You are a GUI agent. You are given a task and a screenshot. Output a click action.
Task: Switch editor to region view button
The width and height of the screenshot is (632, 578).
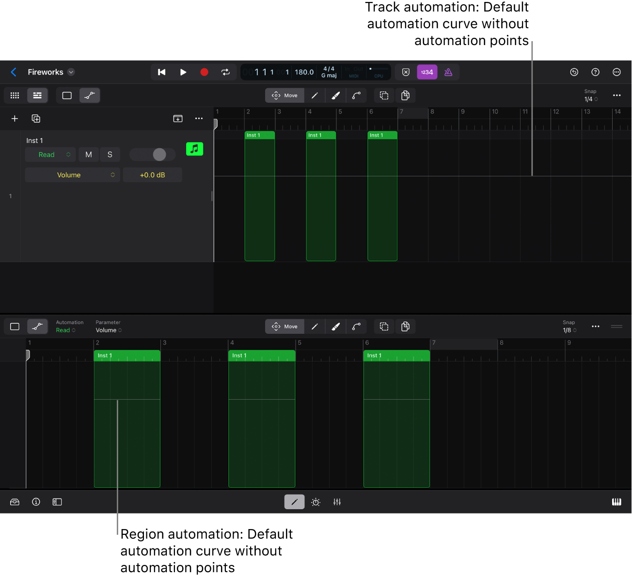15,327
